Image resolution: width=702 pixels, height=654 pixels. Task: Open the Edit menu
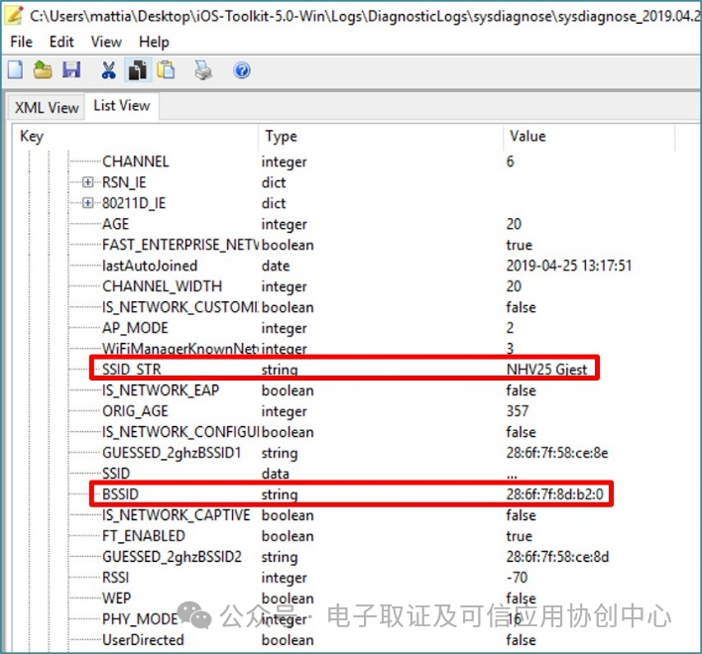pos(61,42)
